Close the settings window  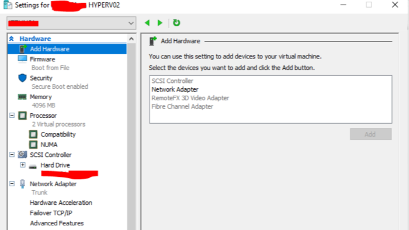395,5
